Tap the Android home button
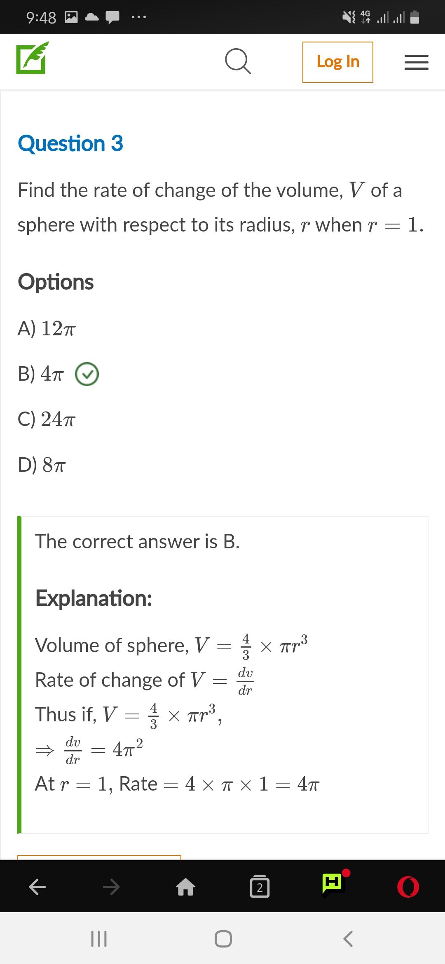This screenshot has height=964, width=445. [223, 939]
